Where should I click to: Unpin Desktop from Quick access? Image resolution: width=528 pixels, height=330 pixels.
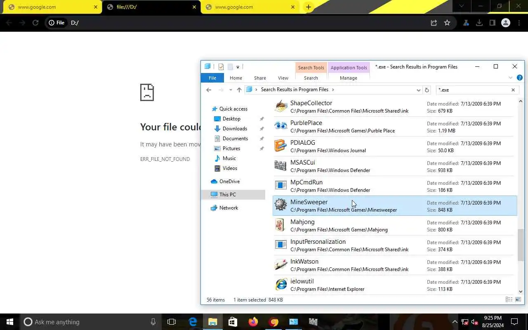pos(262,119)
